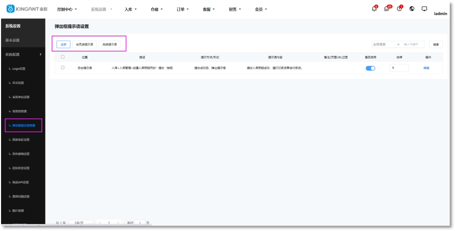
Task: Open the 控制中心 top menu
Action: click(x=67, y=10)
